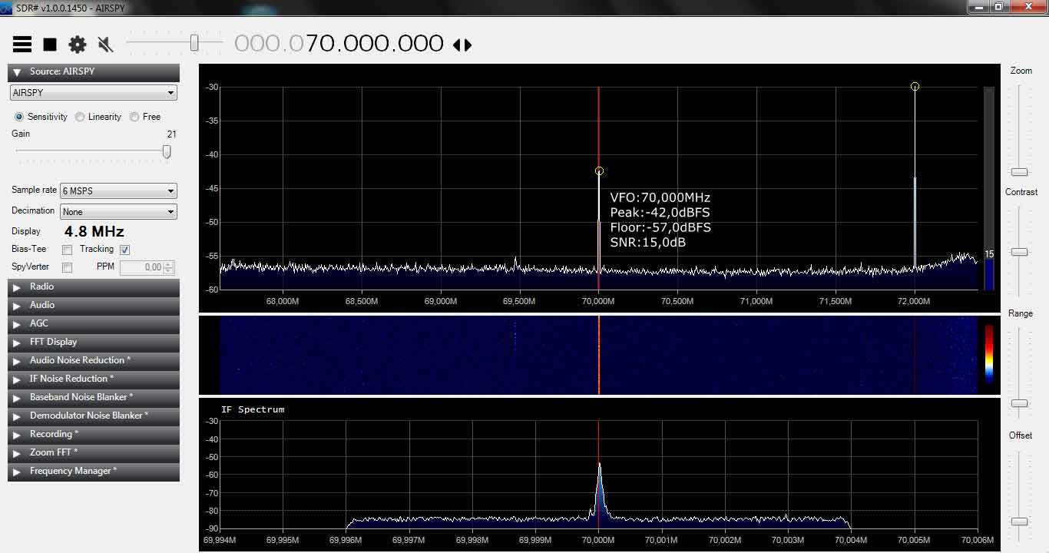Open the AIRSPY device dropdown

(94, 93)
